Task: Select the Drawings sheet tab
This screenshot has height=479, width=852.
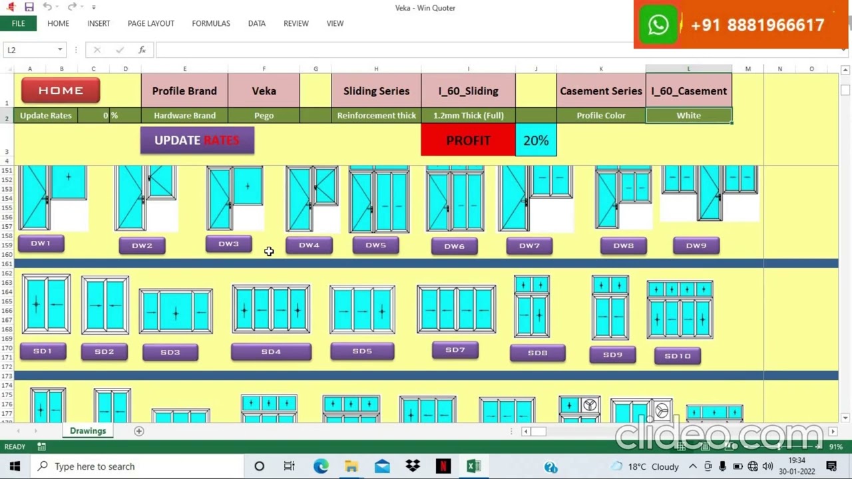Action: point(88,431)
